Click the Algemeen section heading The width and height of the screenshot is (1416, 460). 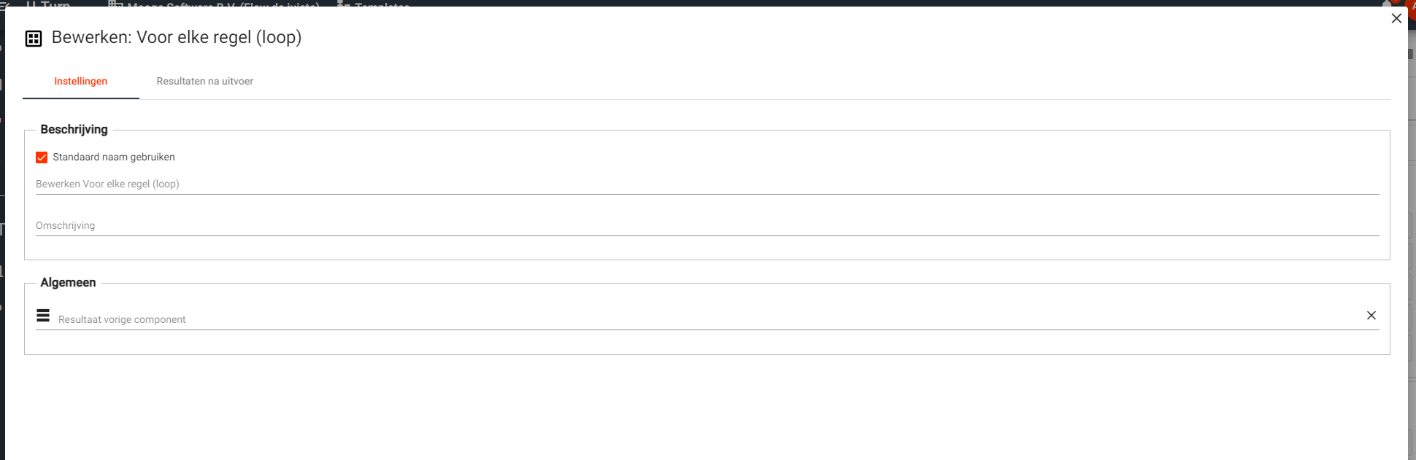pos(68,283)
